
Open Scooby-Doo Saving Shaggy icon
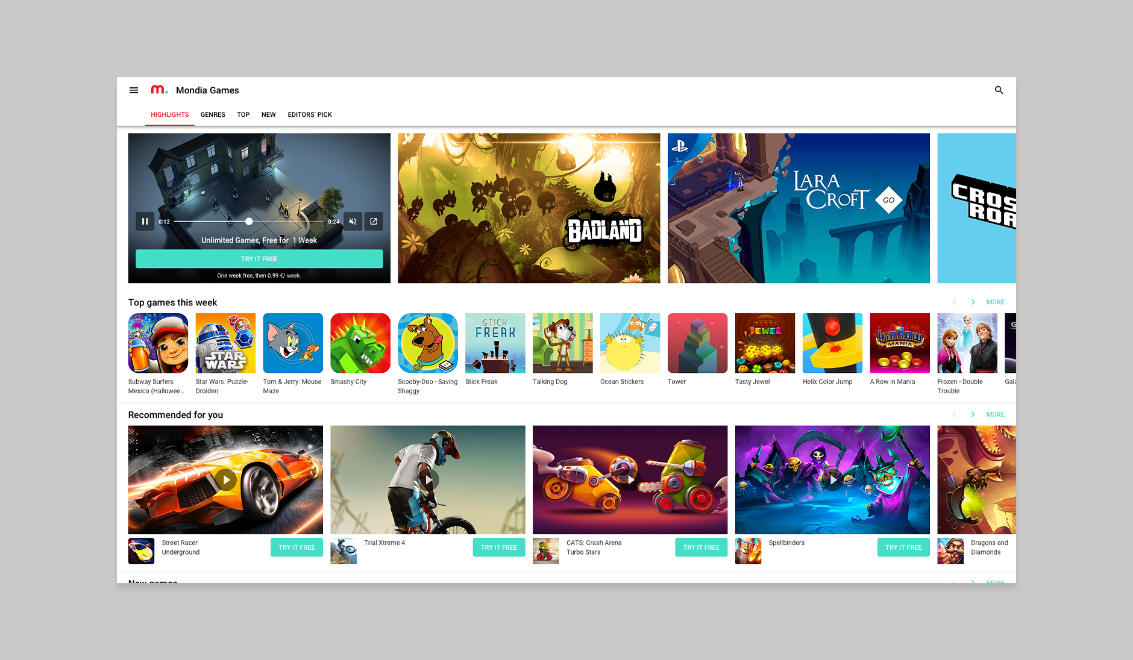tap(428, 343)
